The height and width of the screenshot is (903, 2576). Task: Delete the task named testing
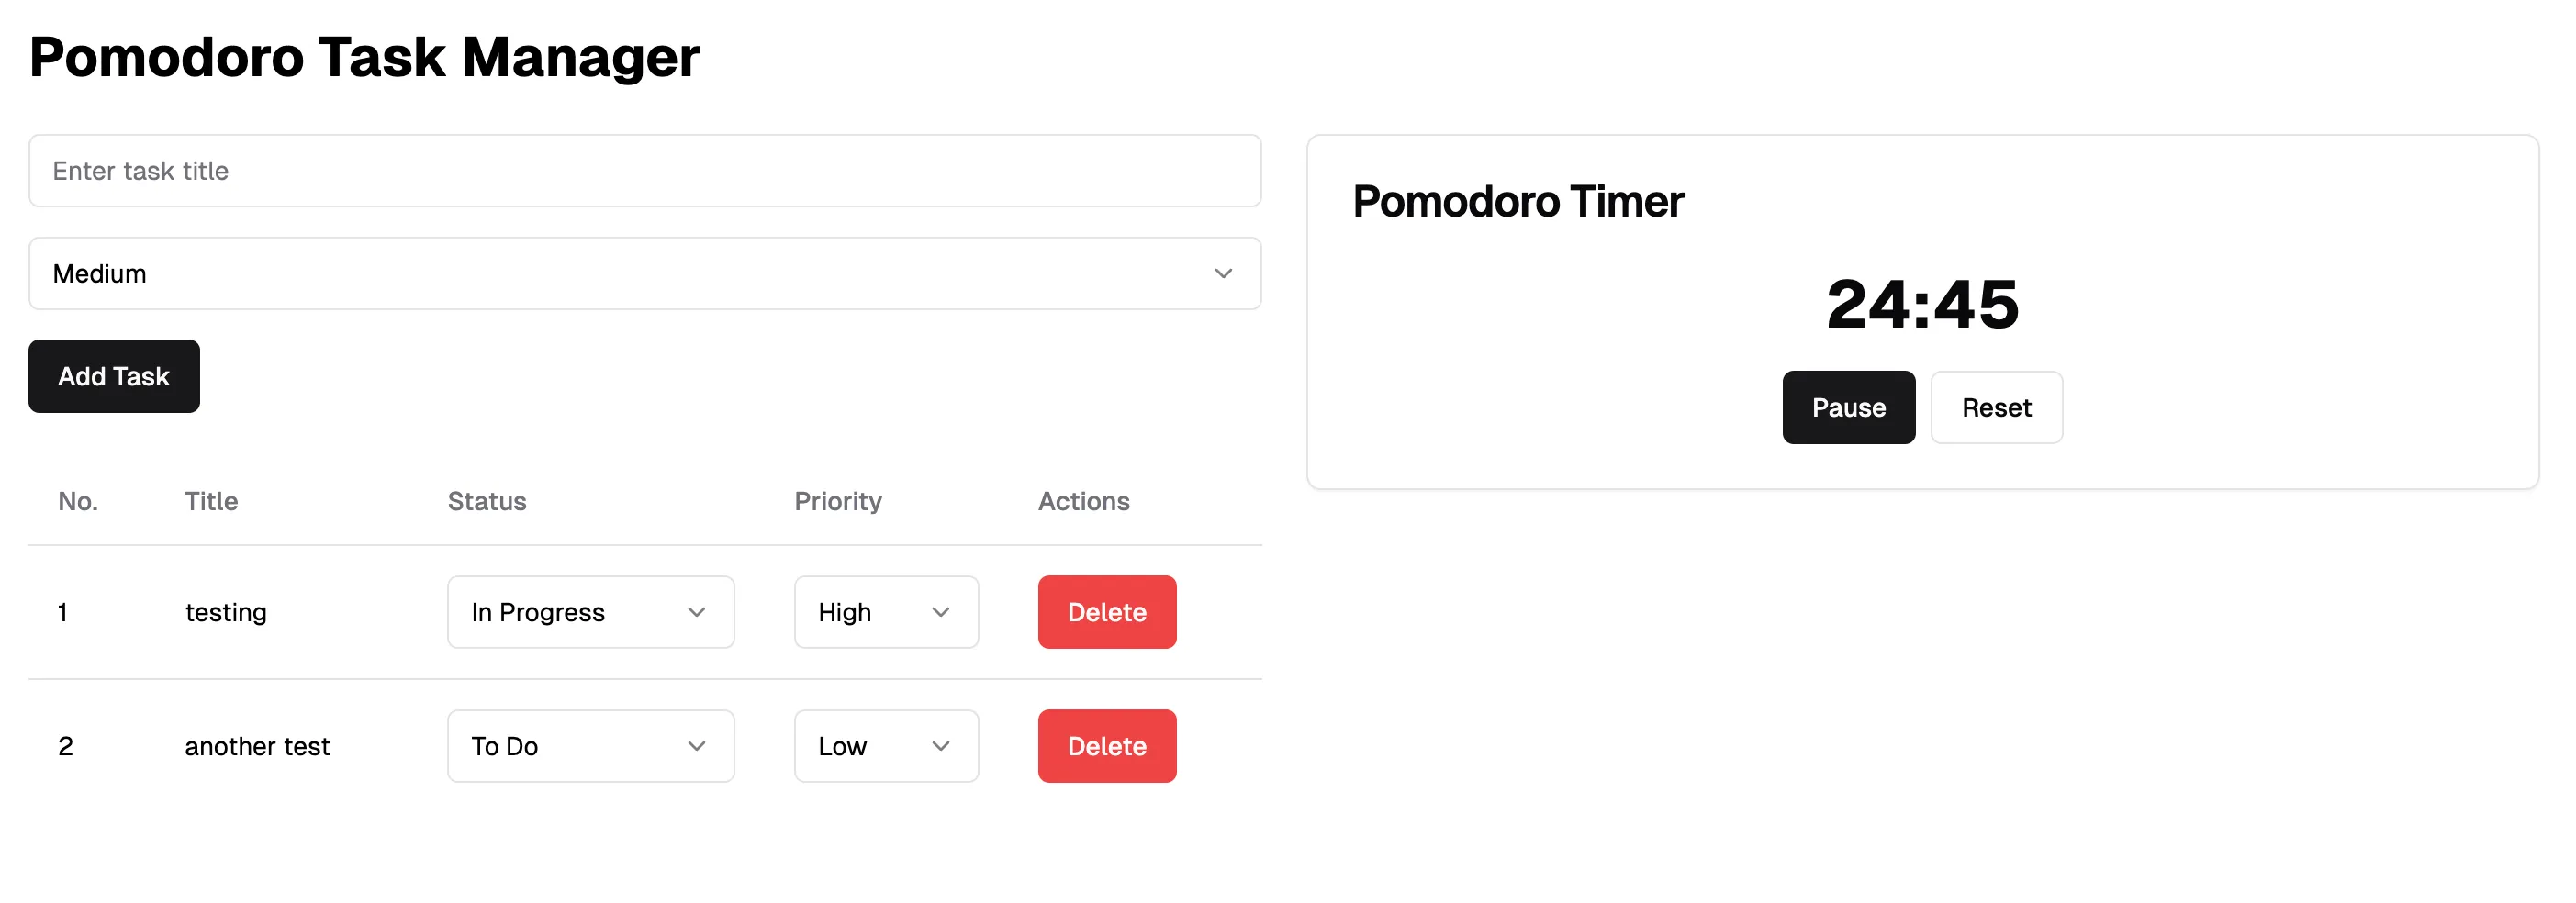[1106, 611]
